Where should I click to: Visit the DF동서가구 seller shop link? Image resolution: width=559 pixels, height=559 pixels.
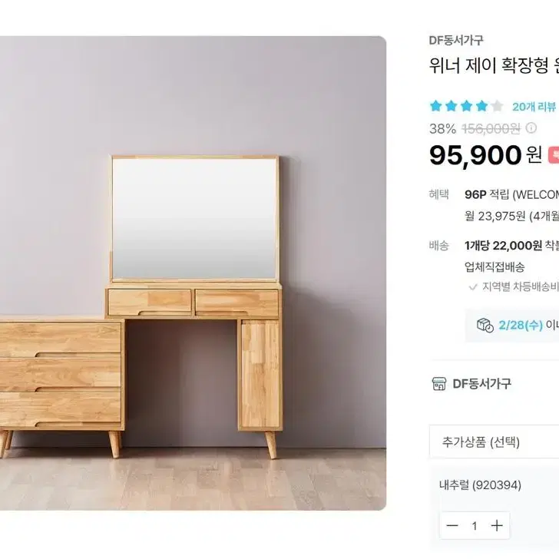pyautogui.click(x=481, y=384)
